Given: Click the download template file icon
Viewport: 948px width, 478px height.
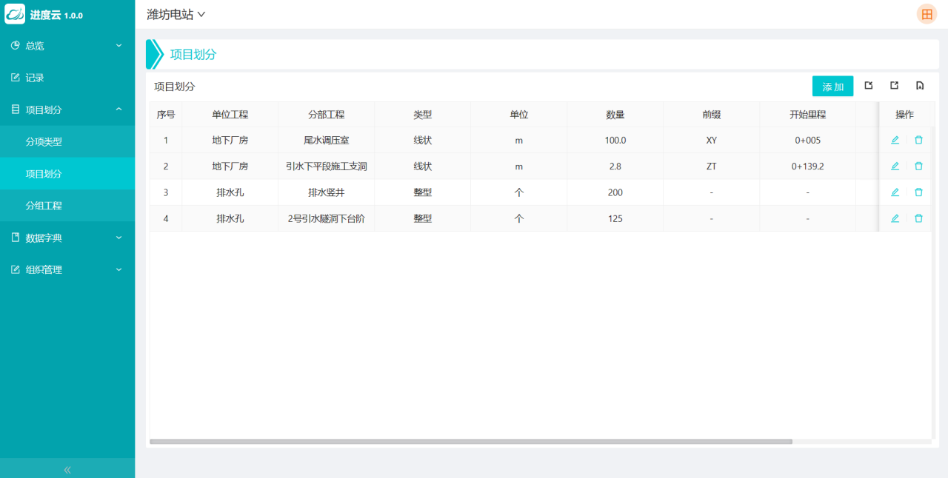Looking at the screenshot, I should [920, 86].
